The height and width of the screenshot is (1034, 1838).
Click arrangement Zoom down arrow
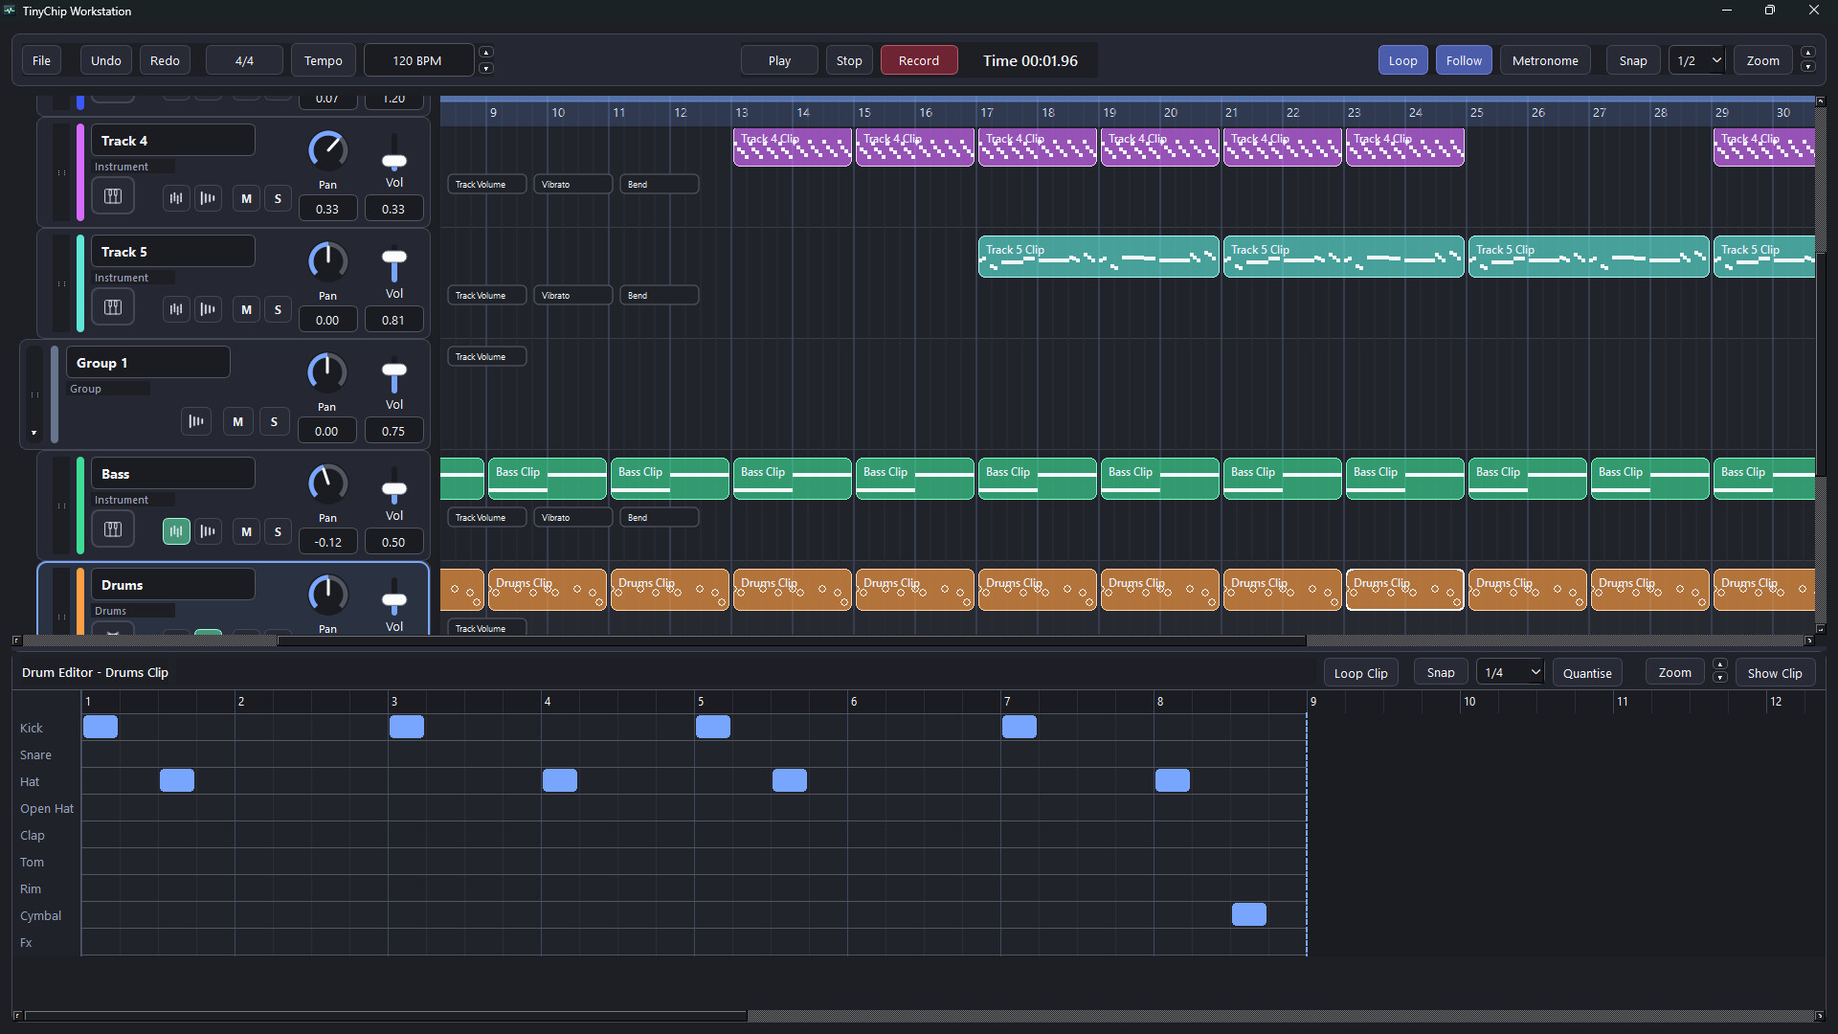(x=1808, y=68)
